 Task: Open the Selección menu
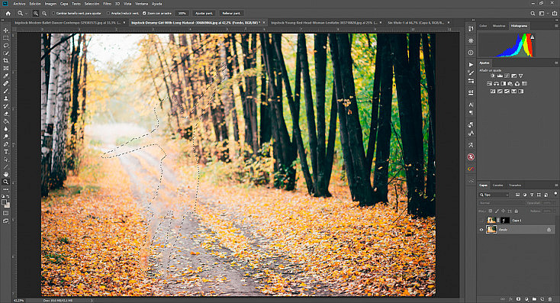pos(92,4)
